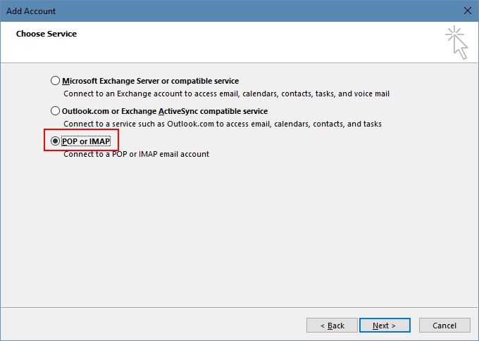Click the 'Connect to a POP or IMAP email account' description
The height and width of the screenshot is (341, 479).
coord(136,154)
